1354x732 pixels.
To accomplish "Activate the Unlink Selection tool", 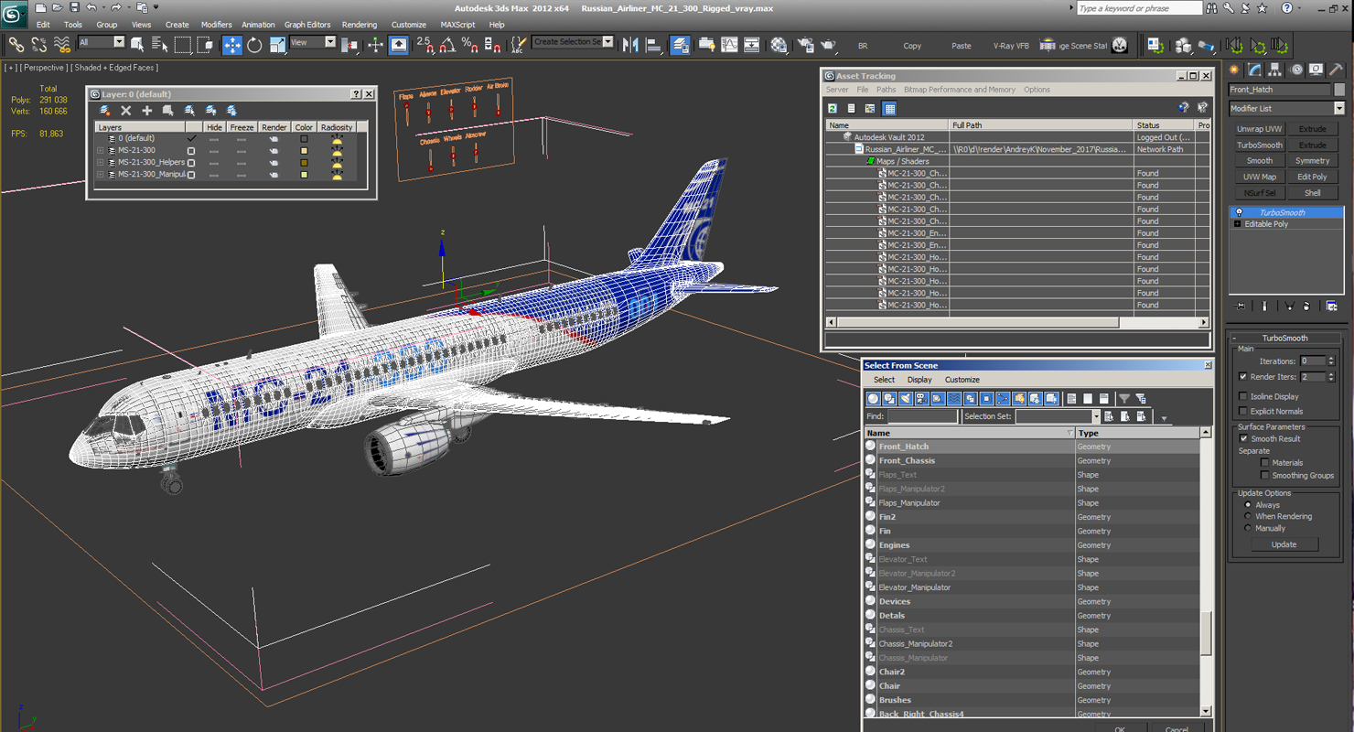I will (x=39, y=44).
